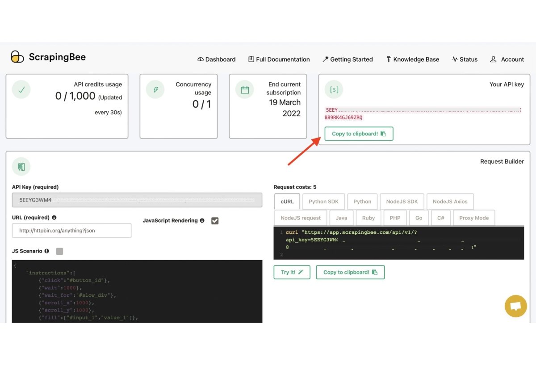Switch to the Python SDK tab
Screen dimensions: 536x379
(x=324, y=202)
